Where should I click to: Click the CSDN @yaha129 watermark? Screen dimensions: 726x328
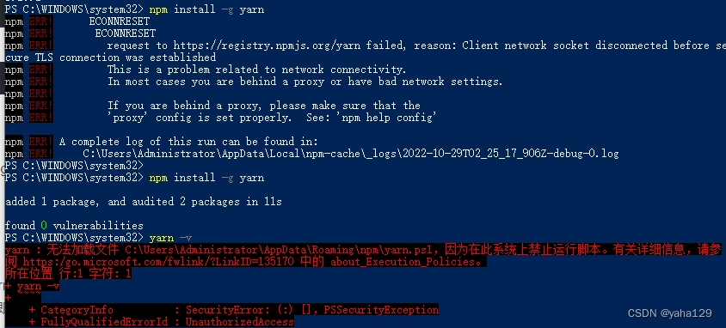[669, 313]
